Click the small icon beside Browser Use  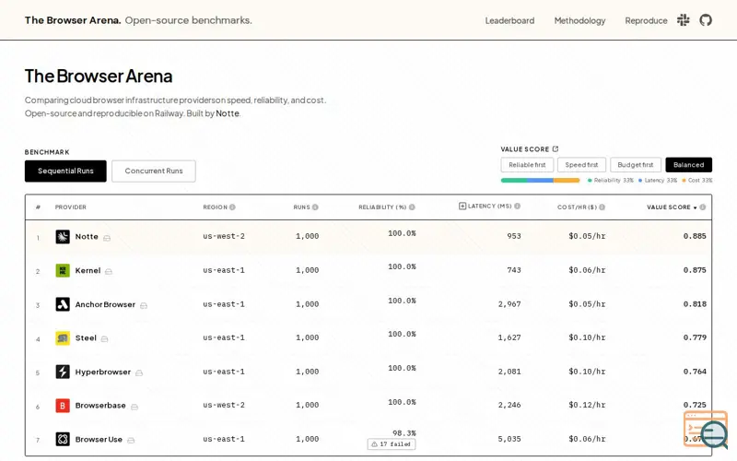tap(131, 441)
